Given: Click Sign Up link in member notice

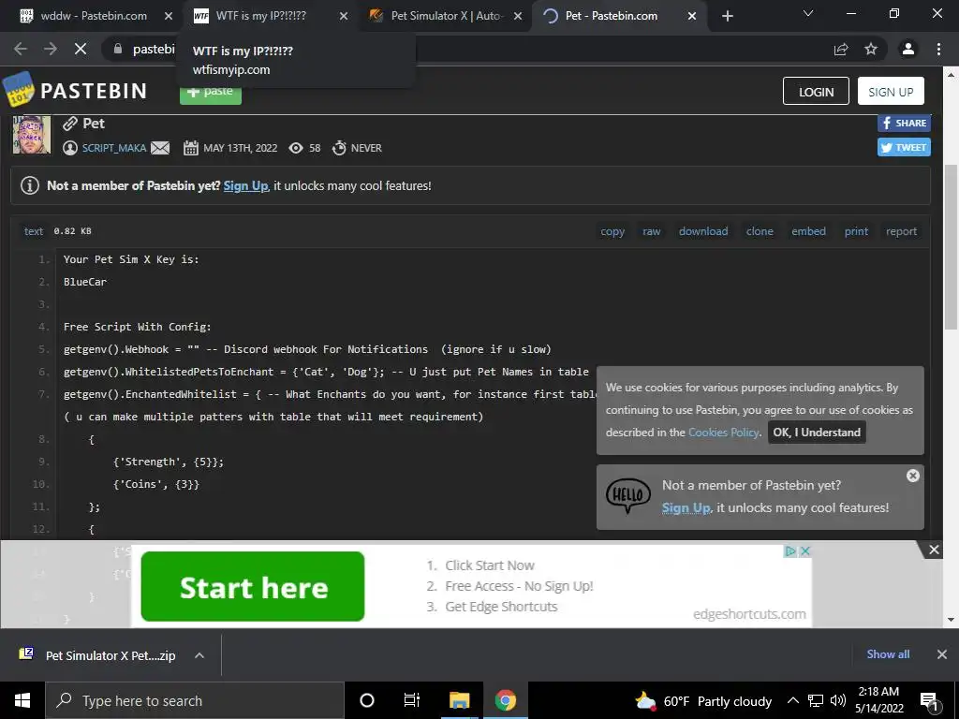Looking at the screenshot, I should tap(245, 186).
